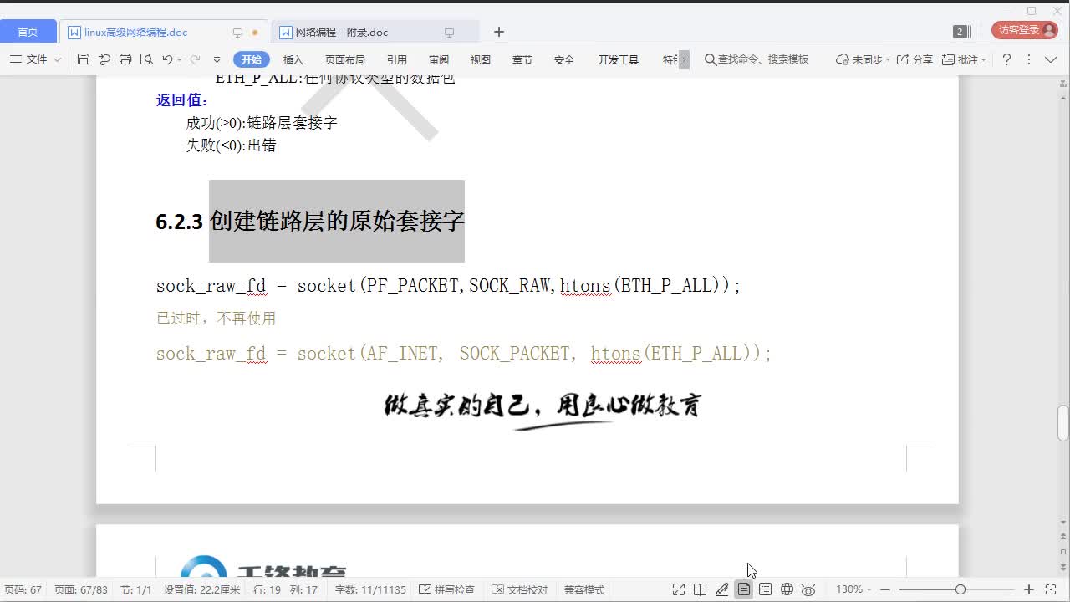Open the 审阅 ribbon tab
This screenshot has width=1070, height=602.
click(439, 59)
